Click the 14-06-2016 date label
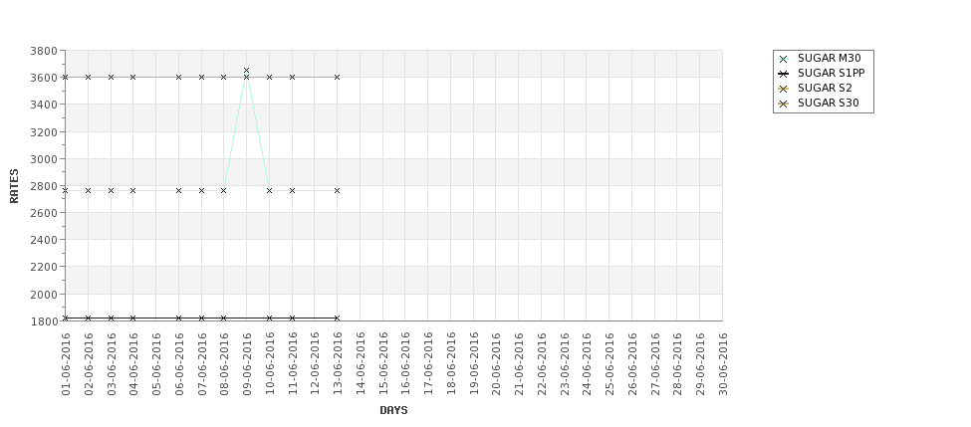The width and height of the screenshot is (971, 427). click(360, 364)
